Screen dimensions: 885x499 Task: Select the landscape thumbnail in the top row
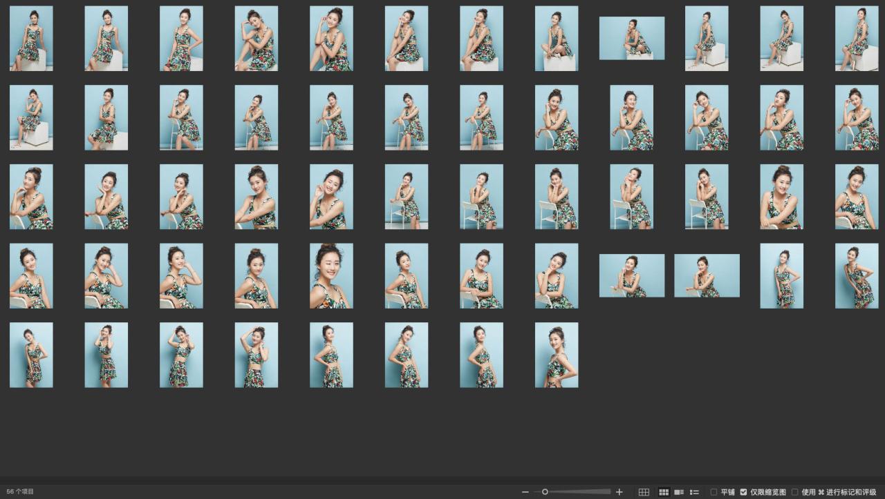pyautogui.click(x=631, y=39)
